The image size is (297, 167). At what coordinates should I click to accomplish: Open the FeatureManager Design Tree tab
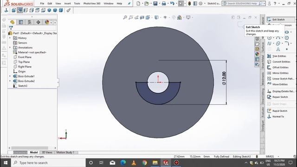point(13,22)
